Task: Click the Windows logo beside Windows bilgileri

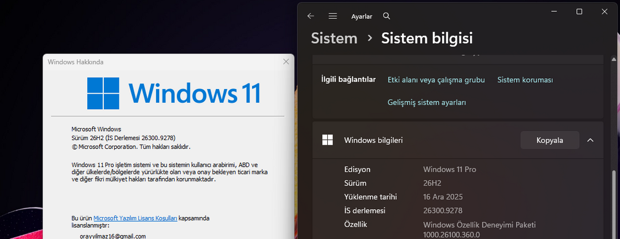Action: pos(327,140)
